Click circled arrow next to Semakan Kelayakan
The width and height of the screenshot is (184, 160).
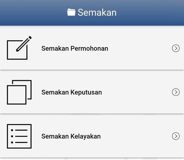[x=176, y=136]
